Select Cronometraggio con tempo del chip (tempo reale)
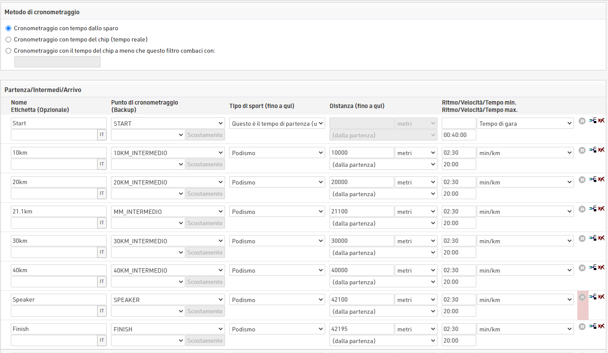Image resolution: width=608 pixels, height=353 pixels. [9, 39]
